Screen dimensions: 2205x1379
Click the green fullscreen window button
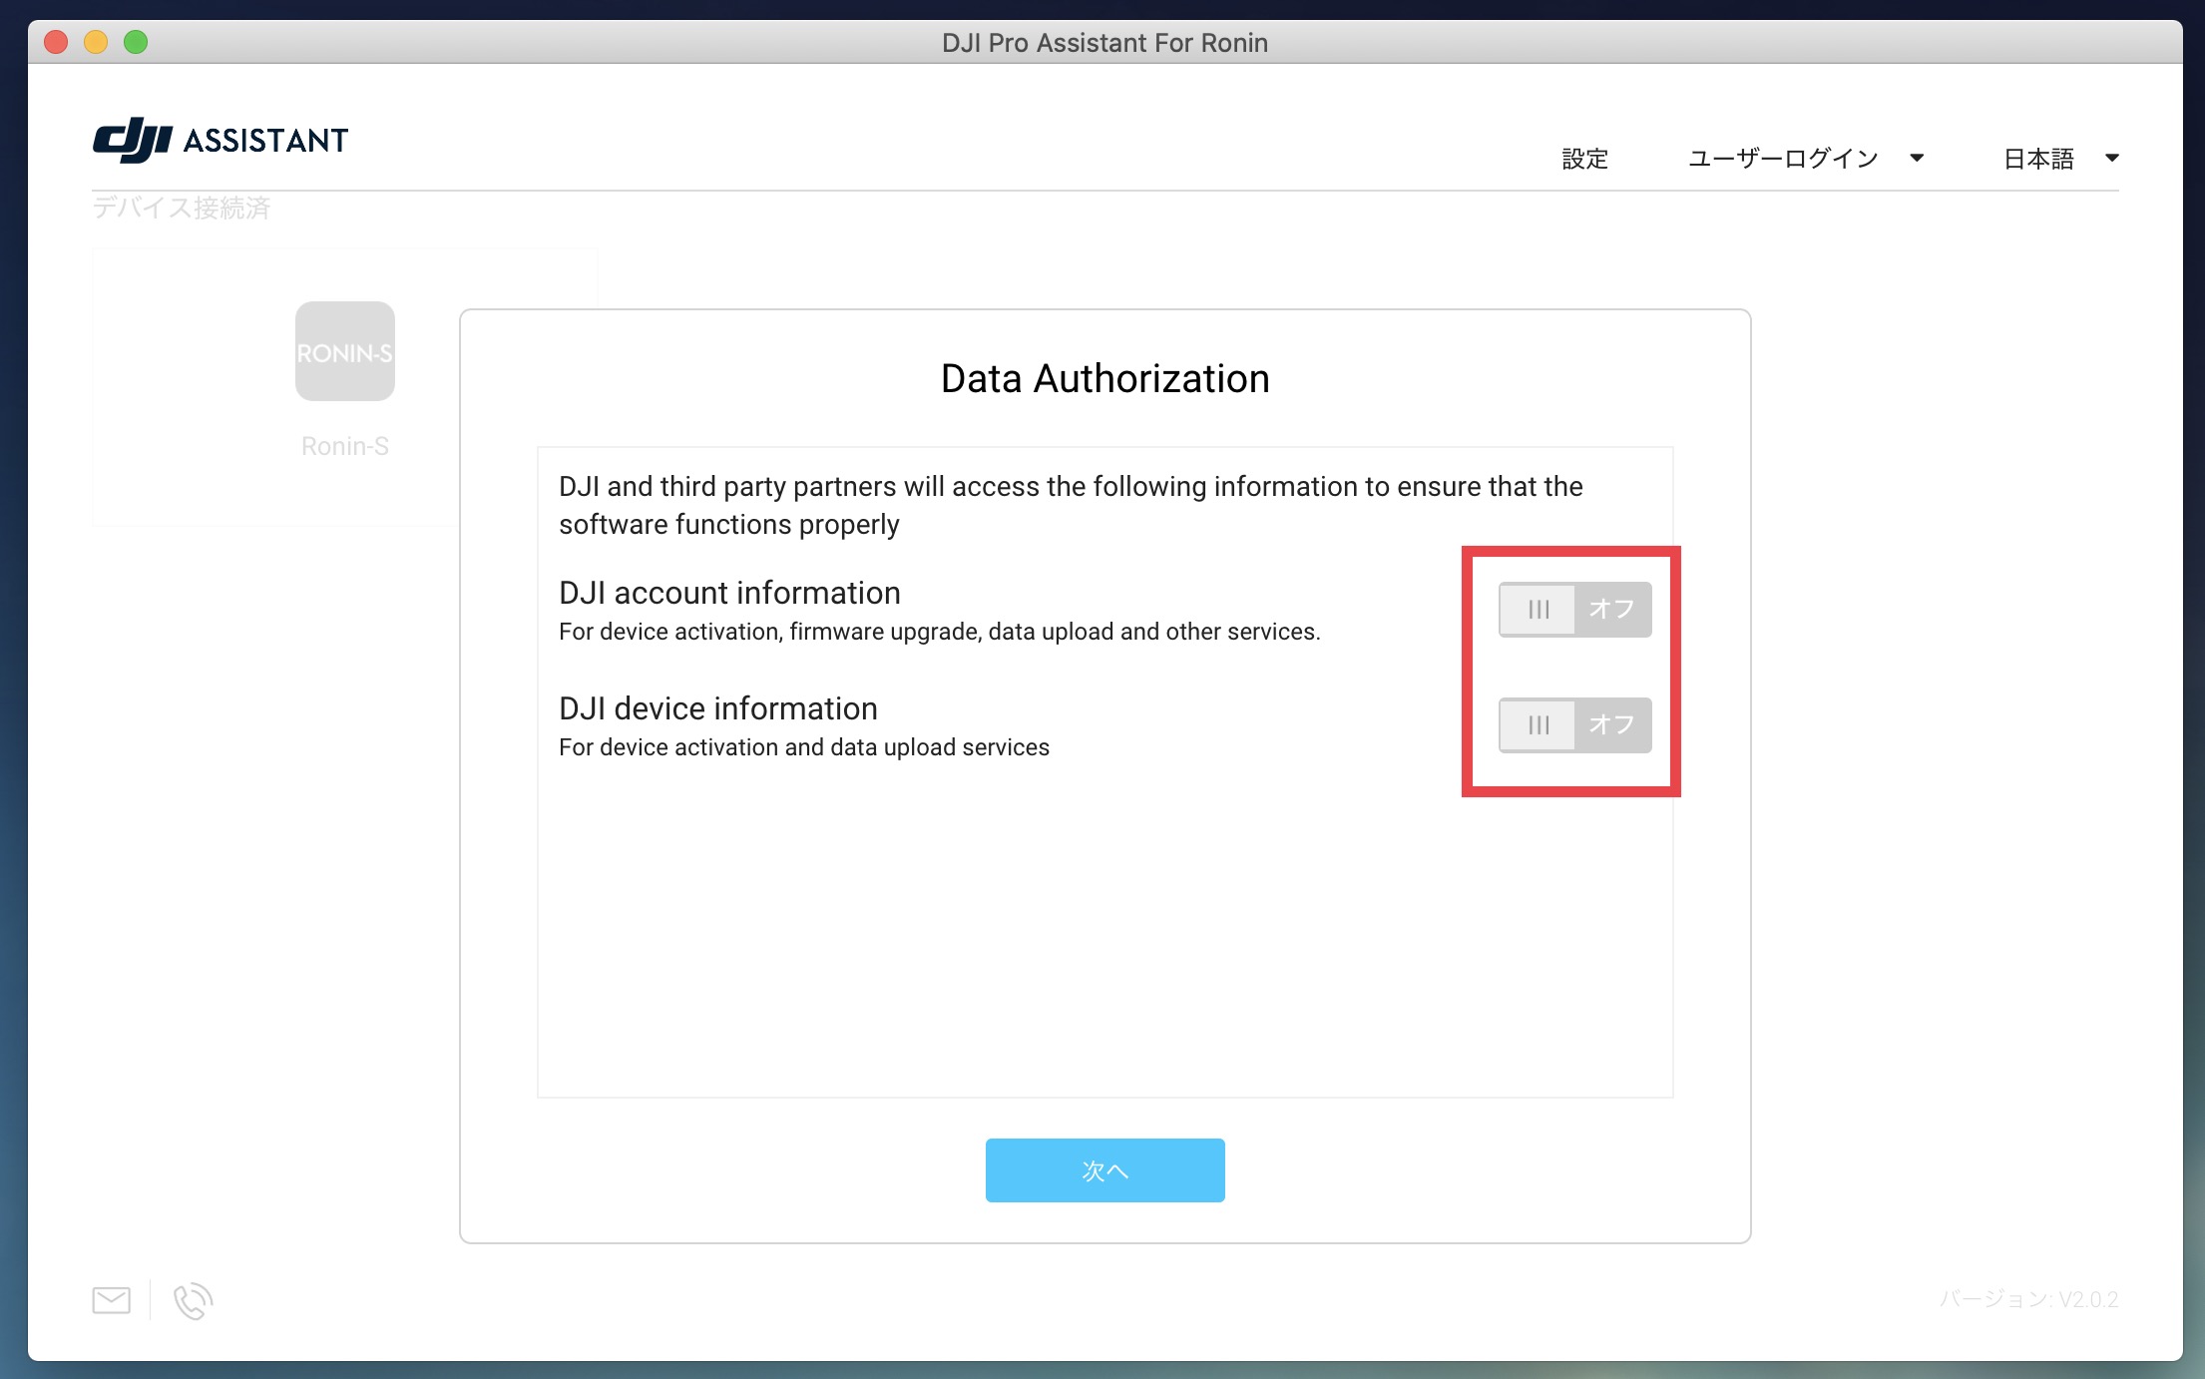coord(136,42)
